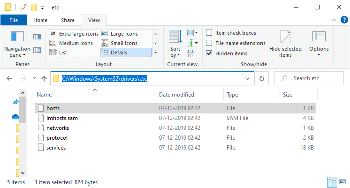Click the OneDrive cloud icon in sidebar
This screenshot has height=188, width=350.
click(15, 117)
